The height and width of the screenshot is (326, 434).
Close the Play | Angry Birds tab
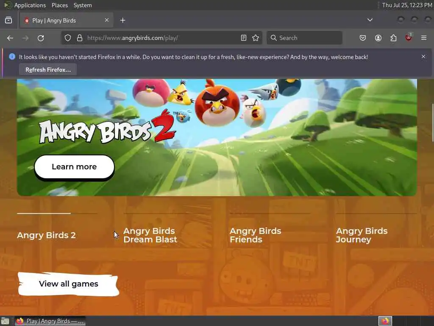[106, 20]
